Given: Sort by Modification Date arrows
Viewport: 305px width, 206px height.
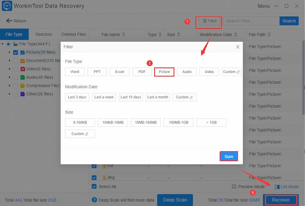Looking at the screenshot, I should [x=236, y=34].
